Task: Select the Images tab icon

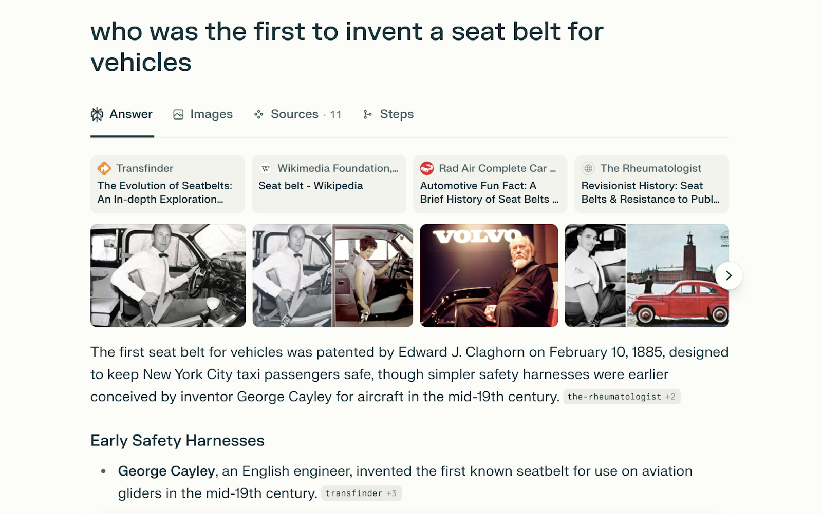Action: tap(177, 114)
